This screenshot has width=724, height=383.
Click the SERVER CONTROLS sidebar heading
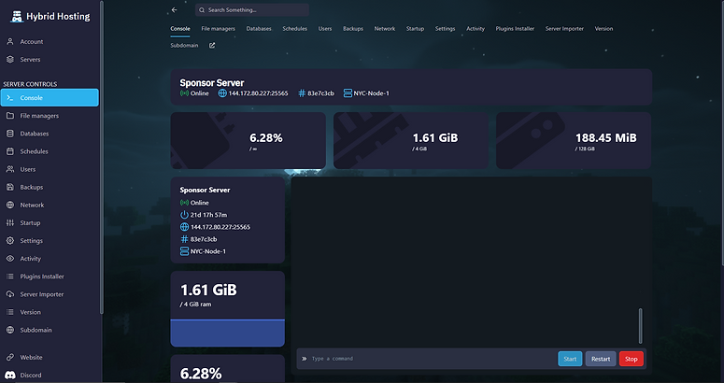[30, 84]
